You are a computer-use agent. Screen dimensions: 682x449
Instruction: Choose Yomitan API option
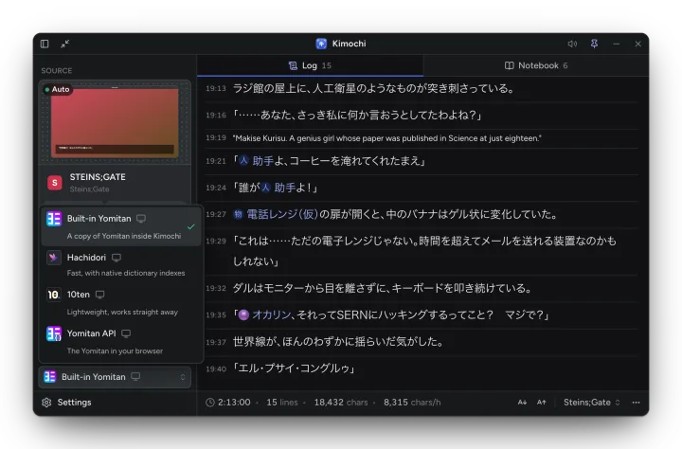[120, 342]
